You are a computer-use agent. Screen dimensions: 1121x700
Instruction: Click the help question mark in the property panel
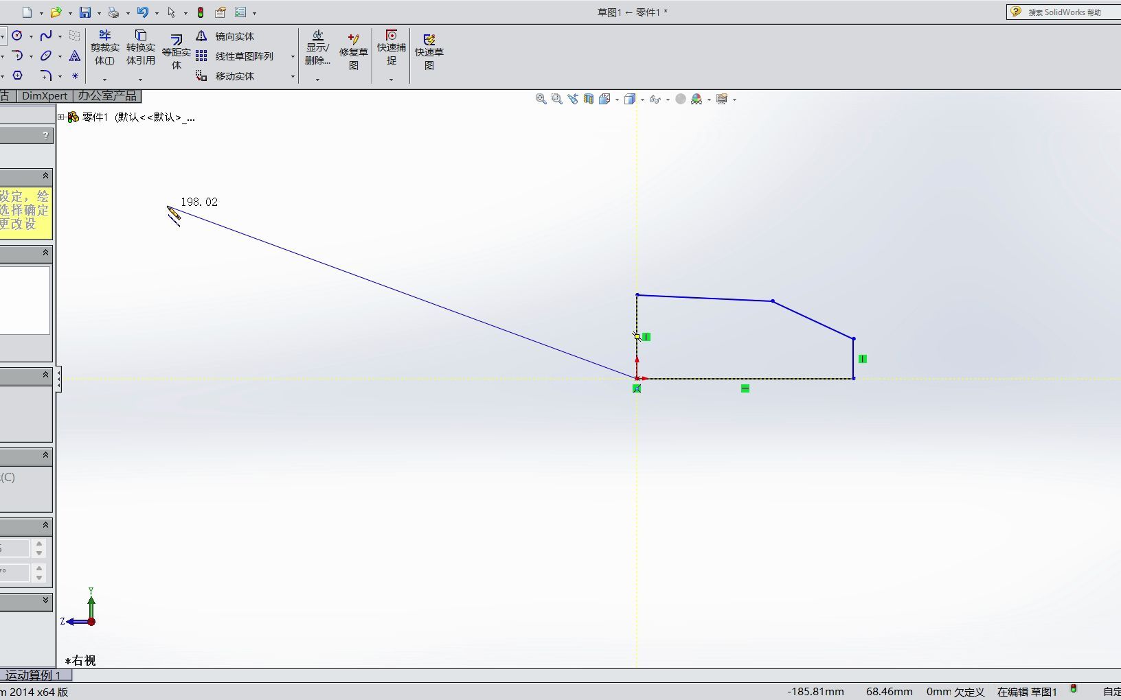click(x=45, y=135)
